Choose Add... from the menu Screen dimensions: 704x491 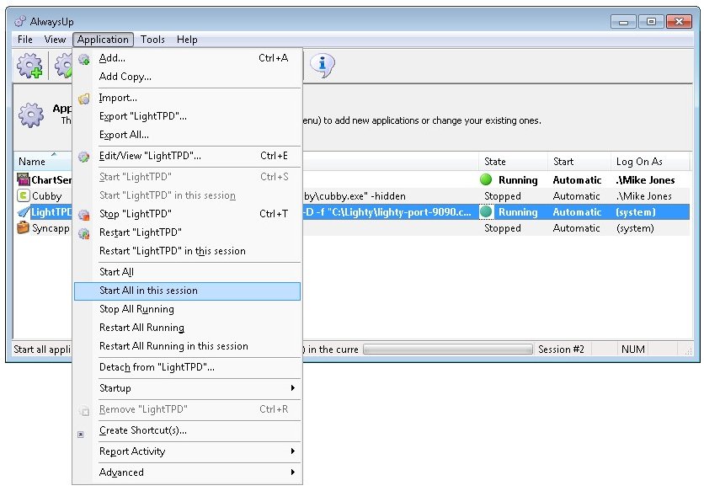point(187,58)
